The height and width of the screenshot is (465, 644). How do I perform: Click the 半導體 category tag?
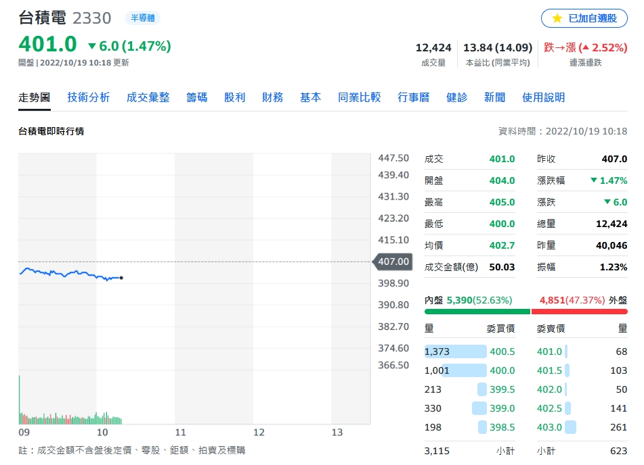(x=142, y=18)
